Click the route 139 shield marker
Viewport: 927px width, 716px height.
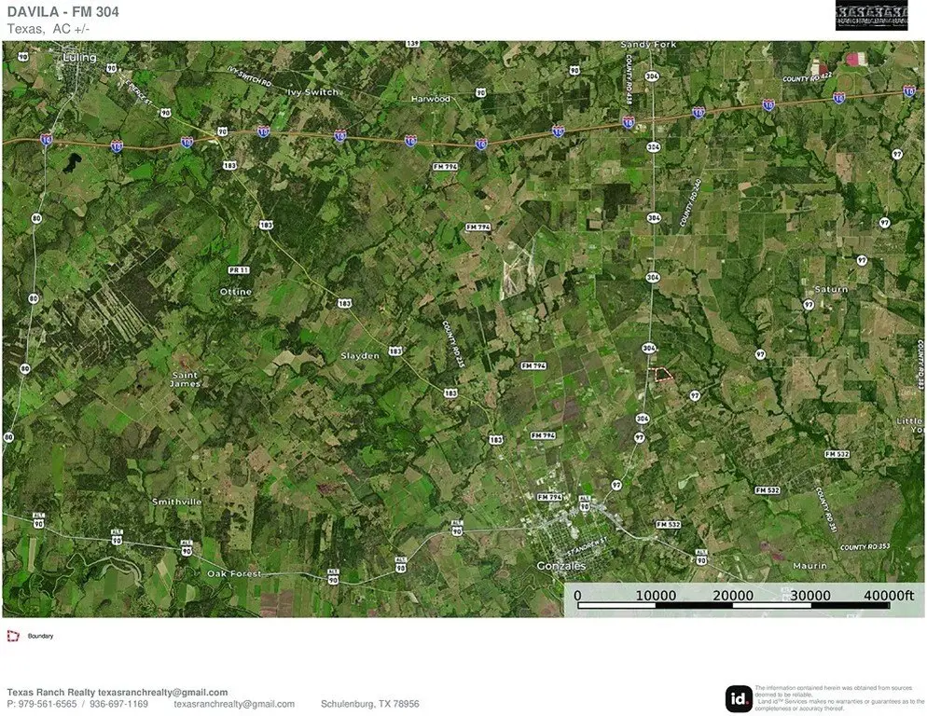412,44
